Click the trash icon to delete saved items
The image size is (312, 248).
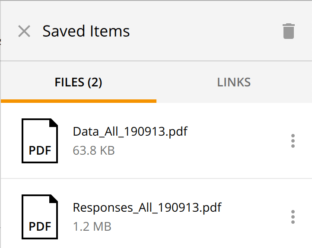pyautogui.click(x=288, y=31)
